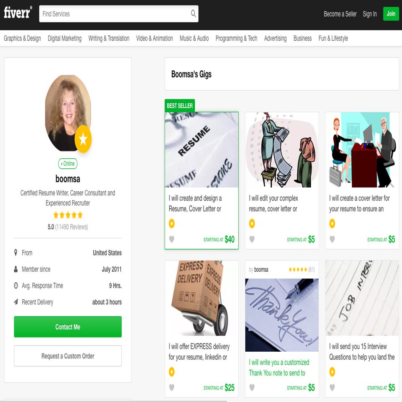Click the search magnifier icon
The image size is (402, 402).
click(x=193, y=14)
